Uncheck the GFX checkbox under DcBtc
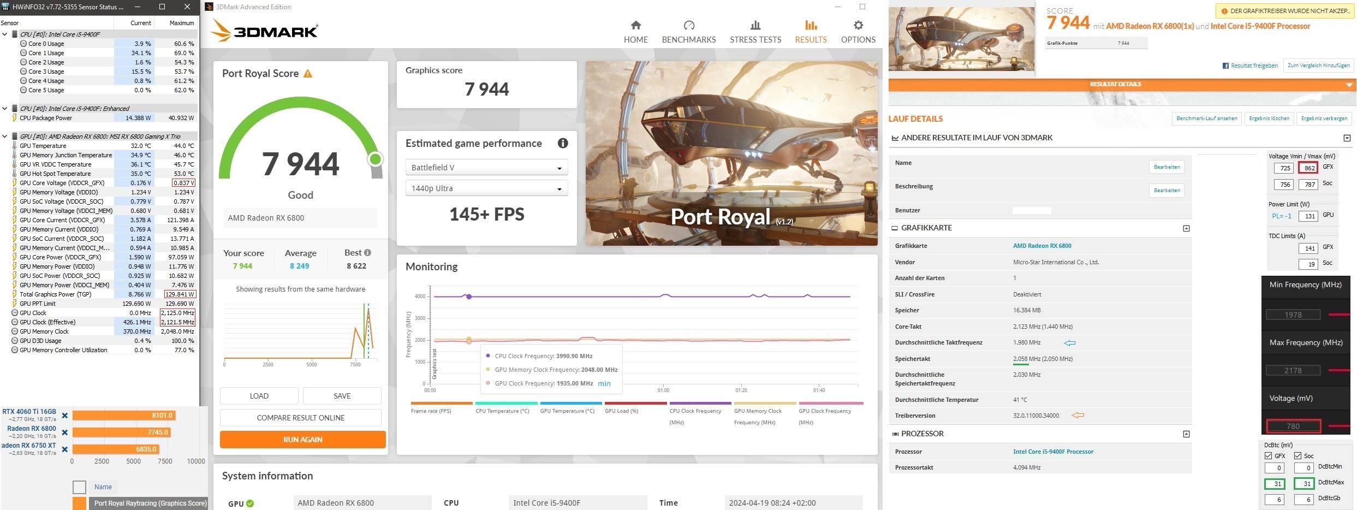This screenshot has width=1357, height=510. 1268,455
